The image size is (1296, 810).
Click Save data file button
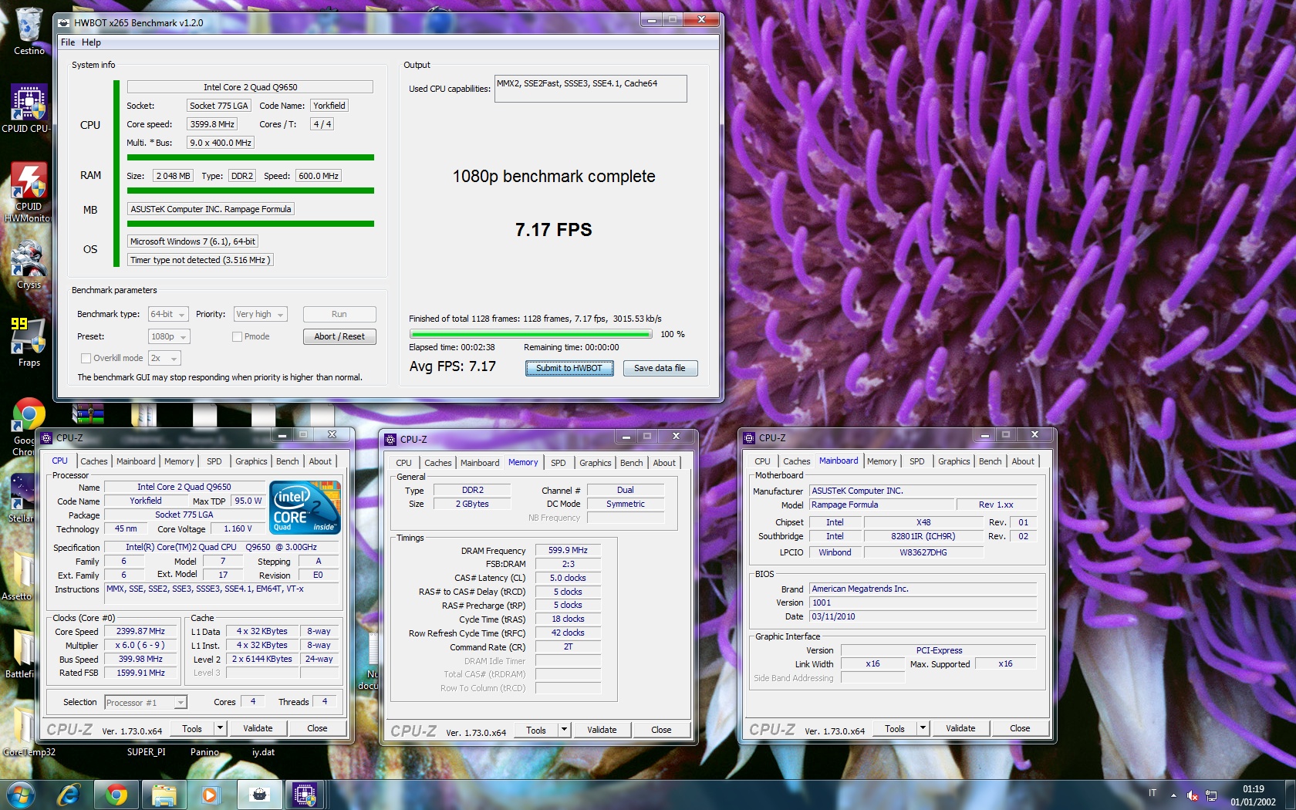click(x=660, y=368)
